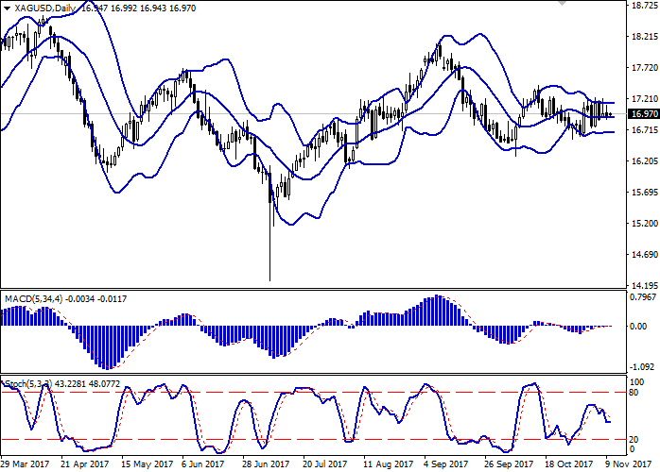Click the 4 Sep 2017 date label
The image size is (660, 472).
tap(446, 464)
